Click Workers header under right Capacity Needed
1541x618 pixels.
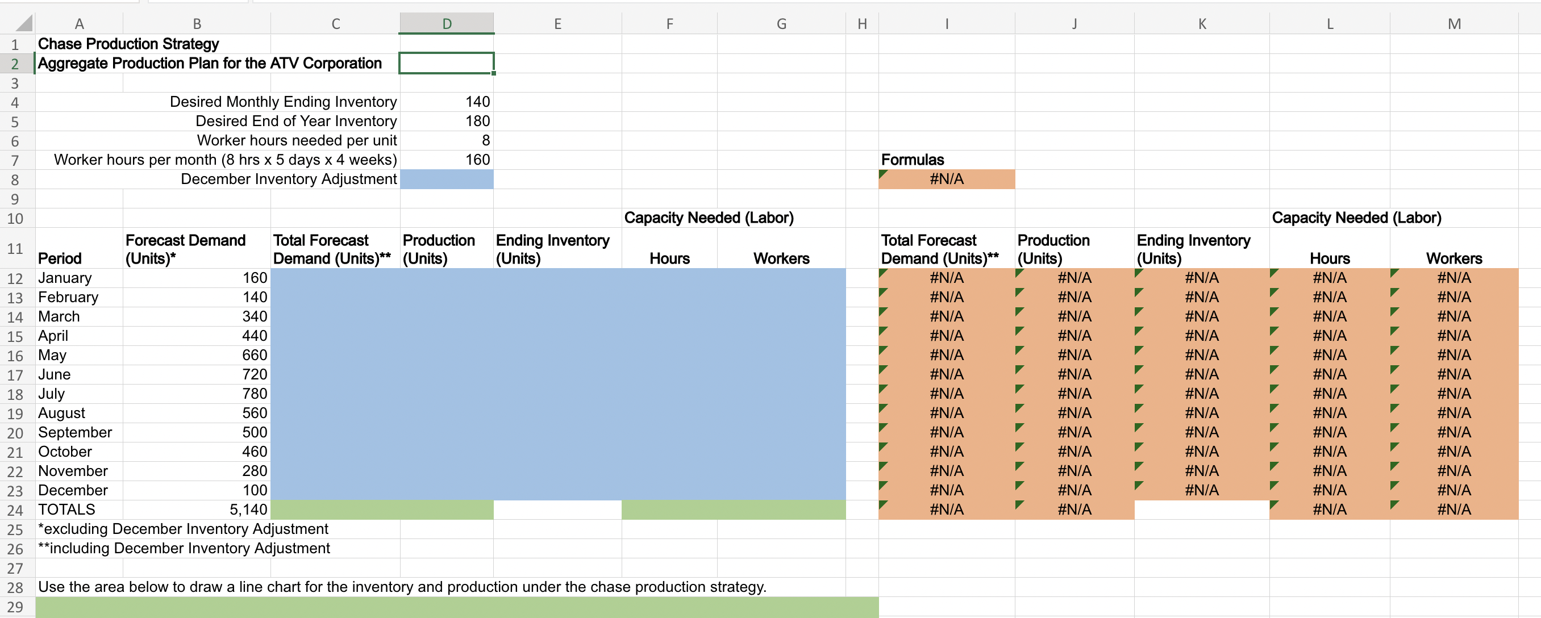[x=1453, y=258]
